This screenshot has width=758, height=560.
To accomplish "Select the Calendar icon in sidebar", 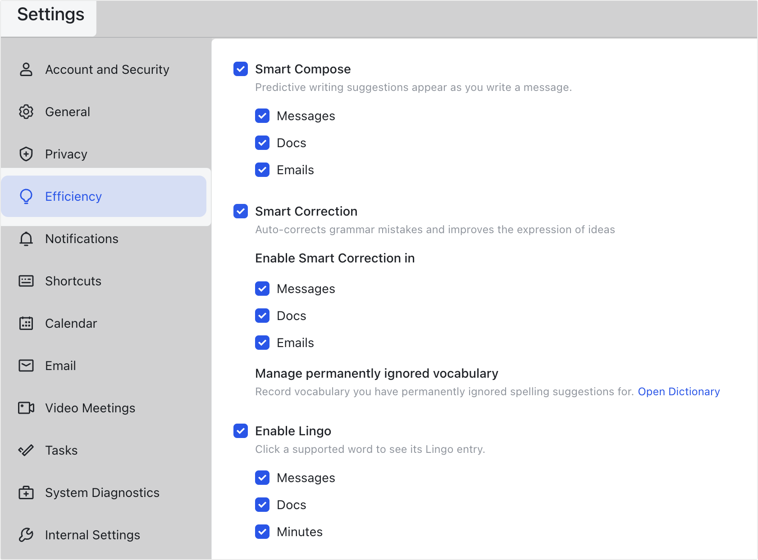I will click(26, 323).
